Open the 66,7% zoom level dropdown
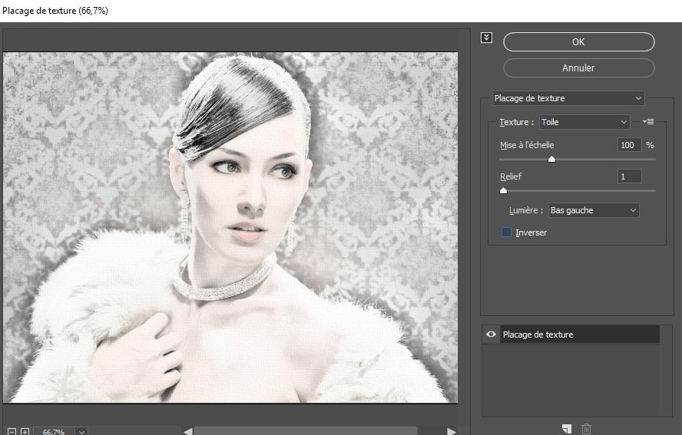 81,432
